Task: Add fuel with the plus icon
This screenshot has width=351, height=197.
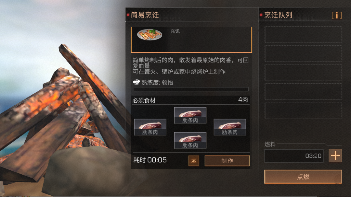Action: 335,156
